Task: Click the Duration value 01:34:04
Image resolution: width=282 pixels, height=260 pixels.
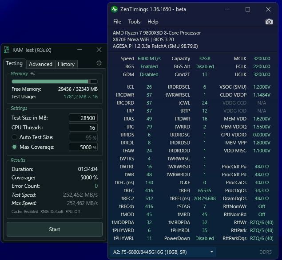Action: [x=88, y=169]
